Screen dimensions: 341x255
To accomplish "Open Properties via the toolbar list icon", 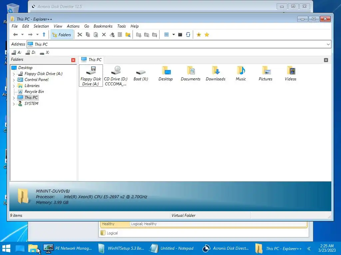I will coord(120,35).
